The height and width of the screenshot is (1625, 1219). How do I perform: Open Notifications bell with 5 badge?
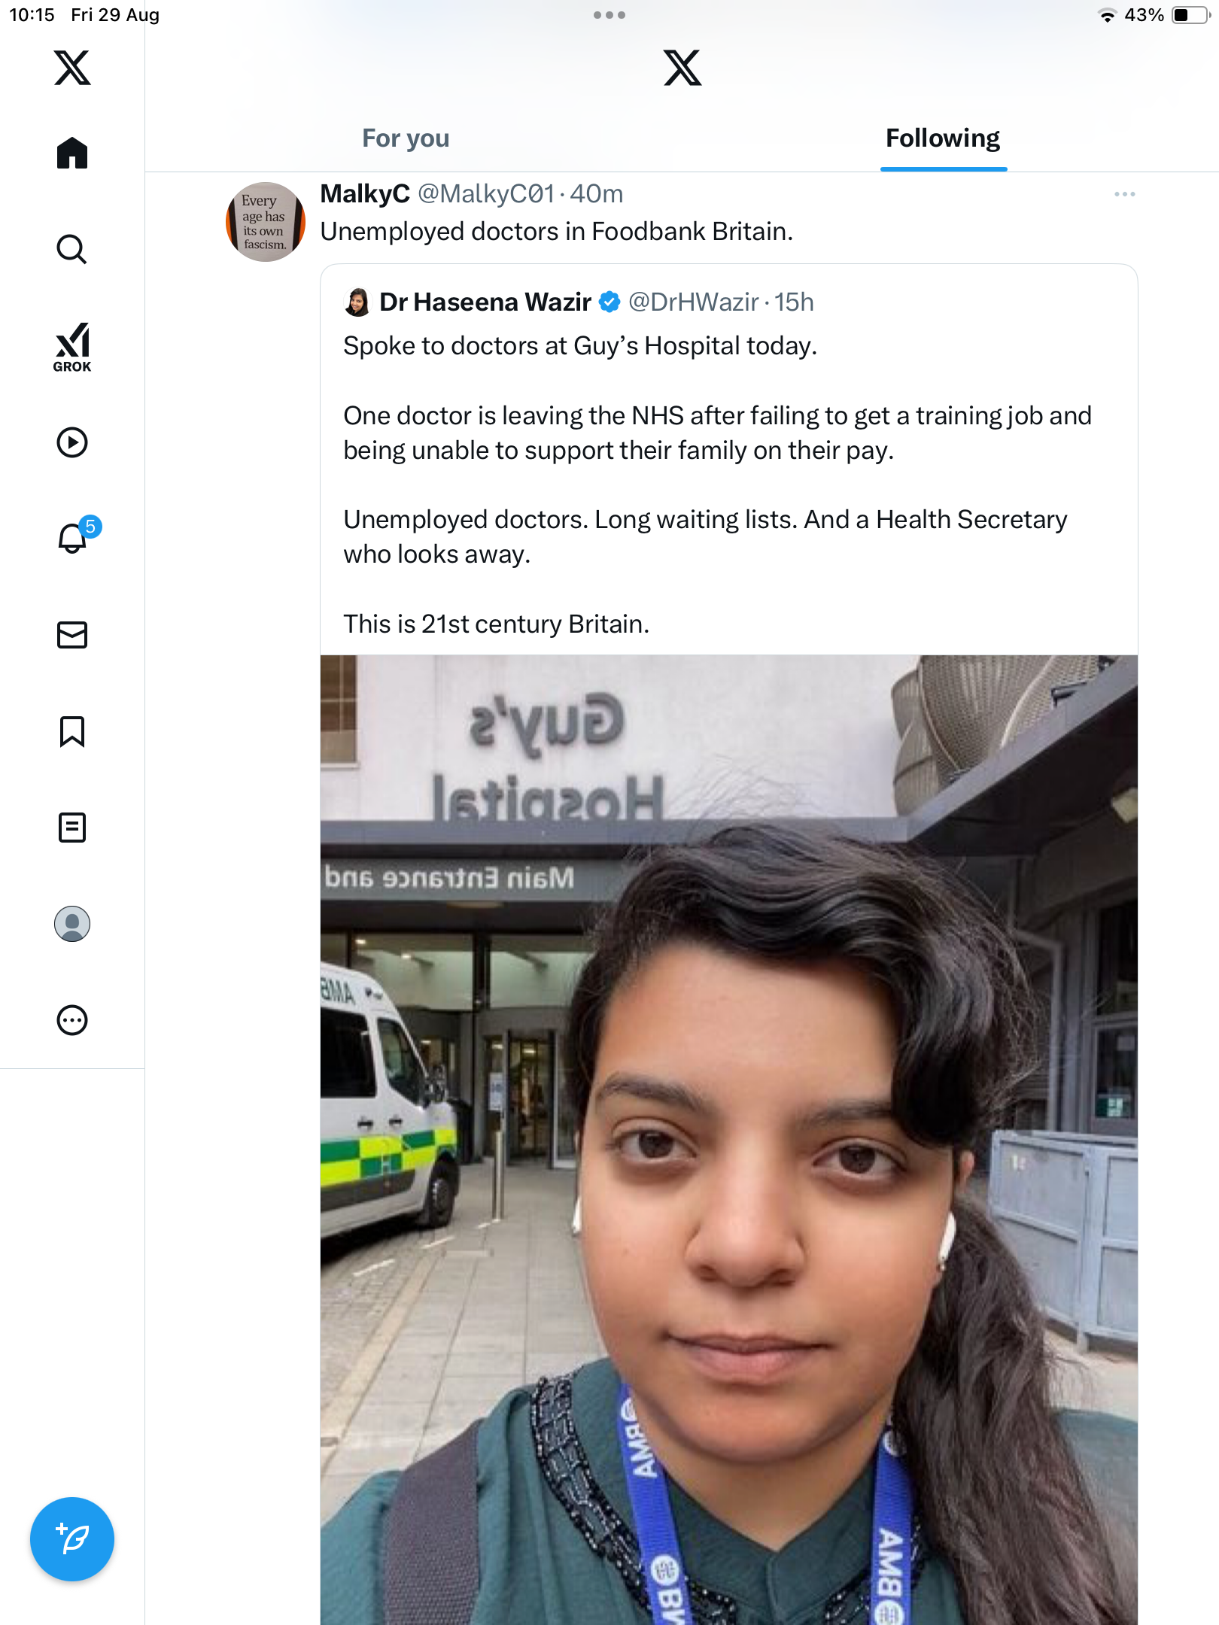pos(74,538)
